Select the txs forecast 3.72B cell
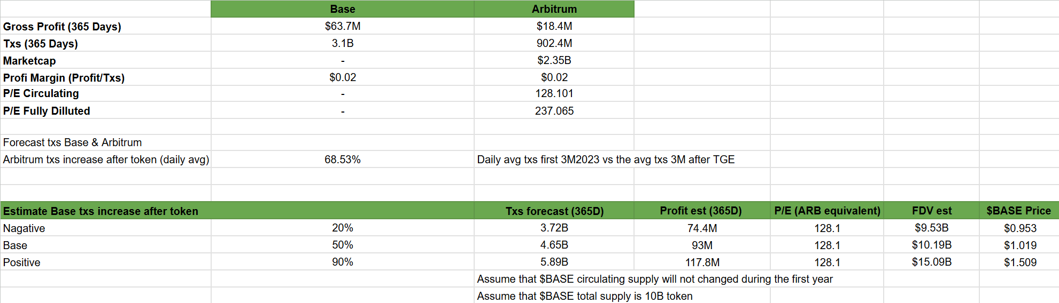1059x303 pixels. tap(554, 228)
